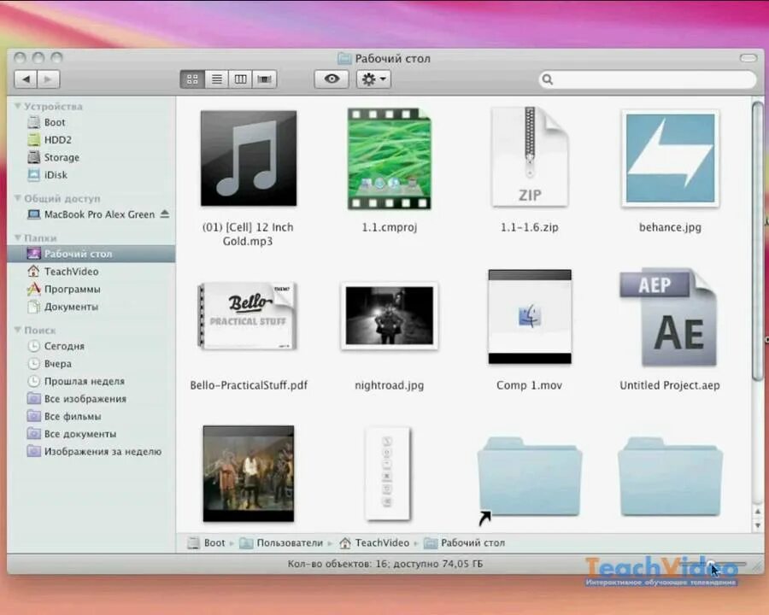Screen dimensions: 769x615
Task: Open MacBook Pro Alex Green shared computer
Action: tap(91, 214)
